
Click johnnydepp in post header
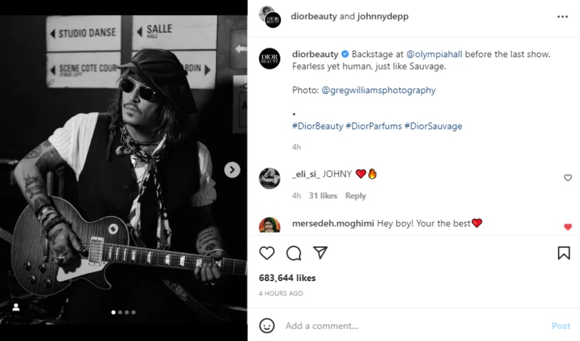coord(383,16)
